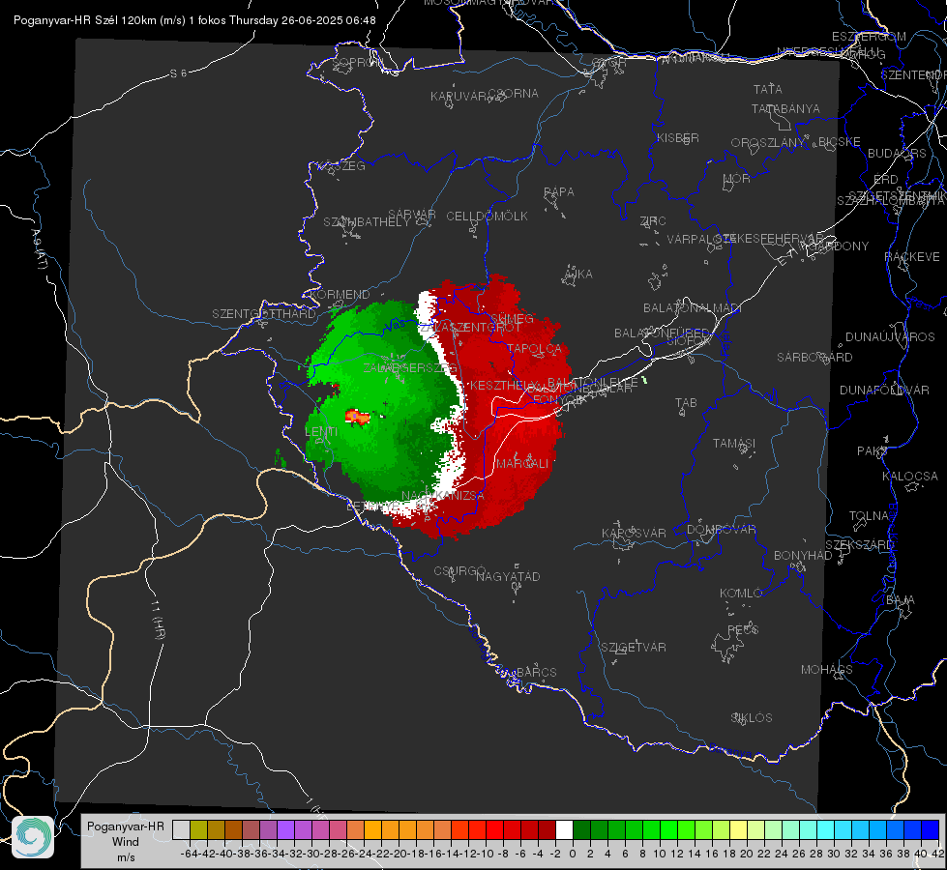Click the SARVAR city label
Viewport: 947px width, 870px height.
[412, 215]
